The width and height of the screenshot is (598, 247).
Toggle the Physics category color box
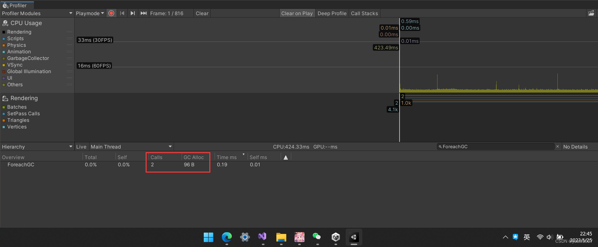[4, 45]
